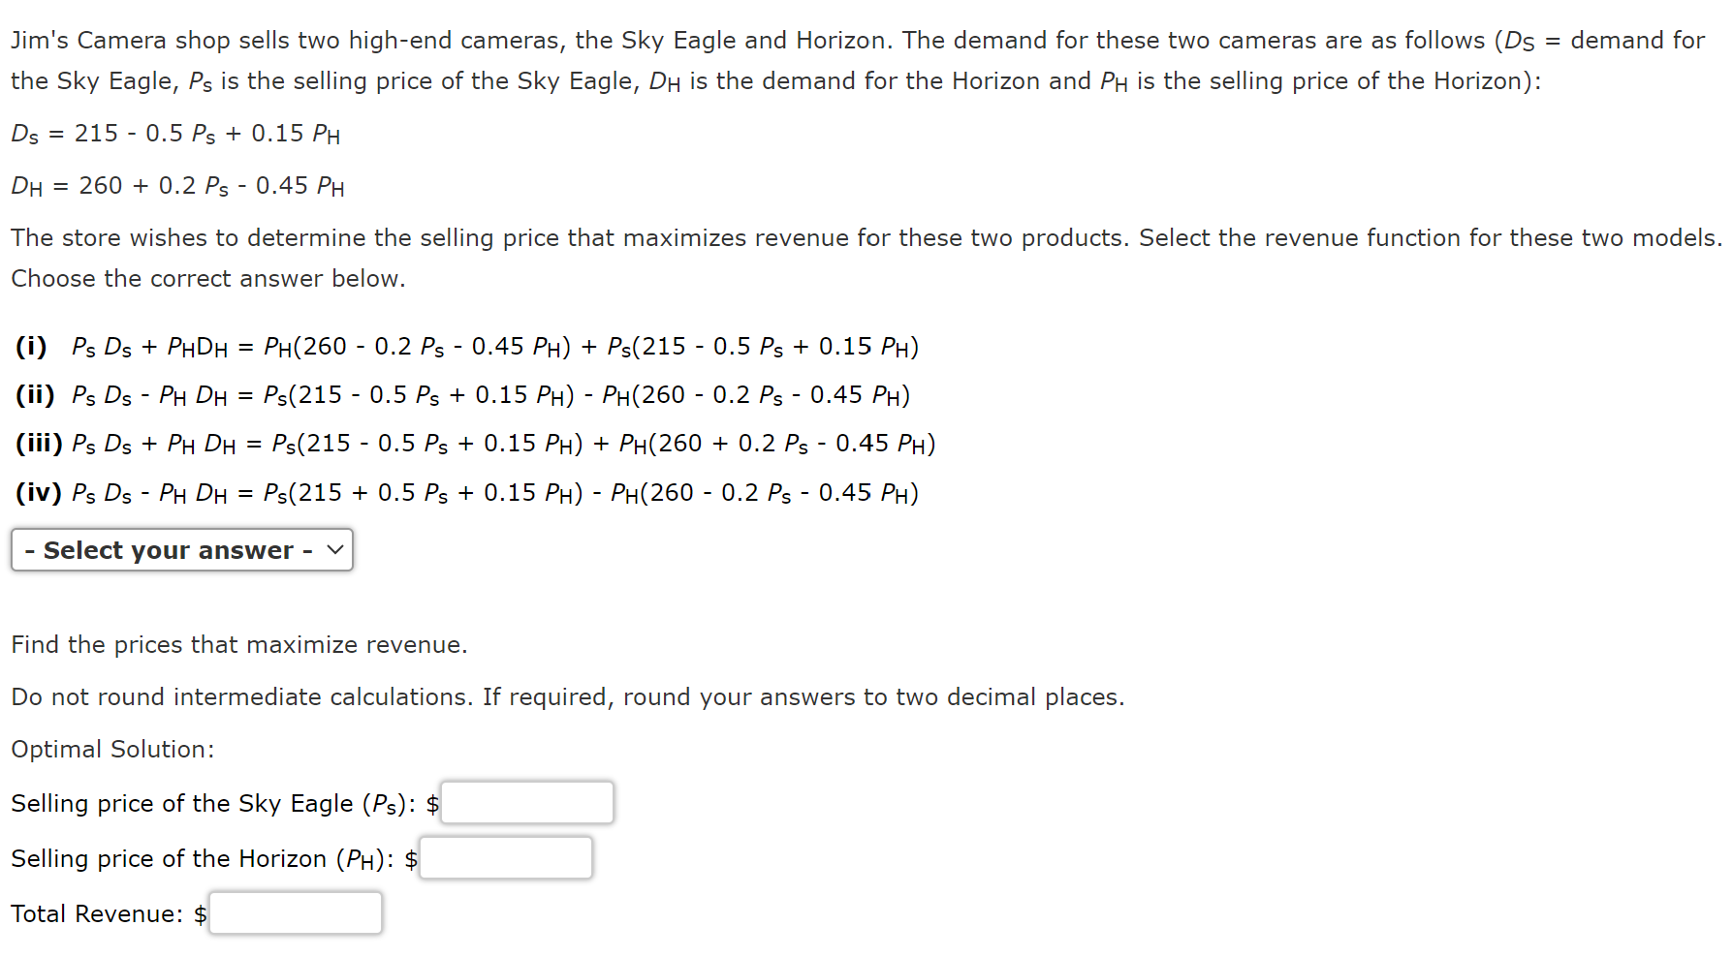Click the dropdown arrow beside Select your answer
Viewport: 1733px width, 957px height.
[334, 549]
